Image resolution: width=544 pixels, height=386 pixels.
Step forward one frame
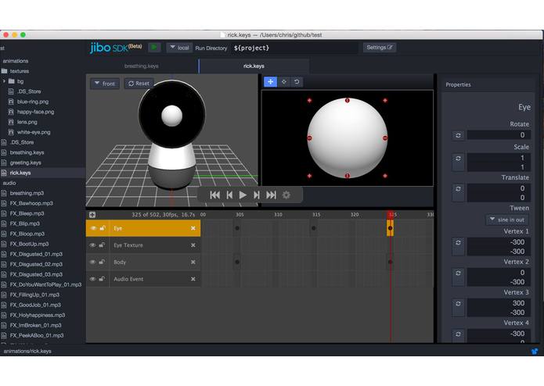(x=257, y=195)
